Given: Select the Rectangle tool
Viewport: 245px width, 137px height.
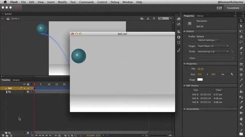Looking at the screenshot, I should coord(241,64).
